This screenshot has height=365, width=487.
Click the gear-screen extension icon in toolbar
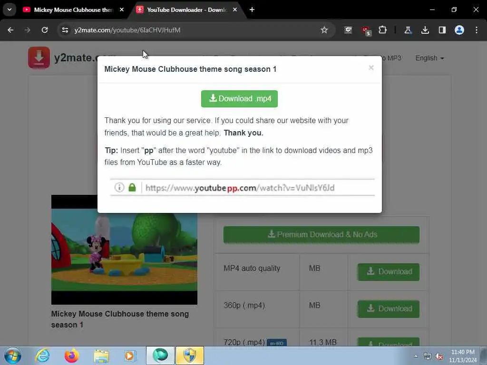coord(348,30)
